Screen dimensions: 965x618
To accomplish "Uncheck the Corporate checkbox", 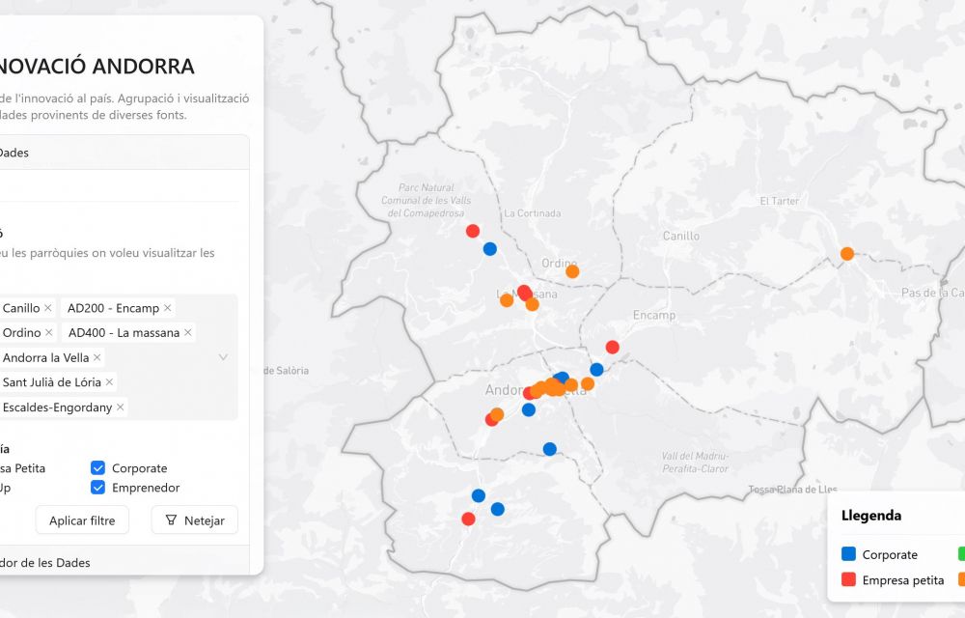I will [97, 468].
